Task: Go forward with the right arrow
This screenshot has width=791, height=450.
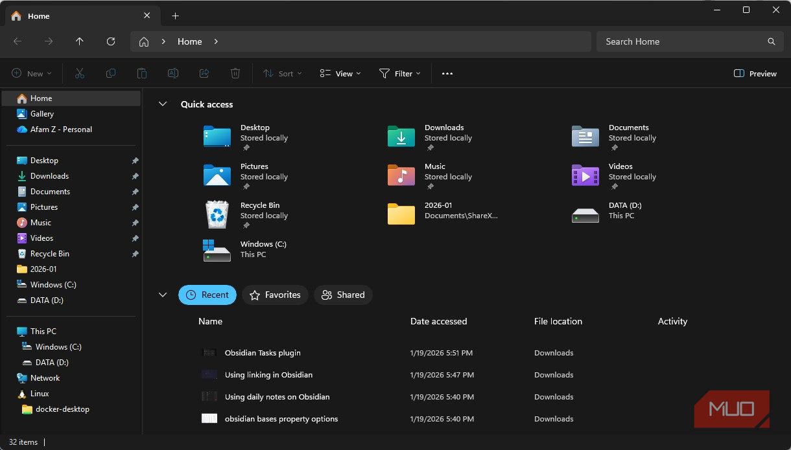Action: coord(49,41)
